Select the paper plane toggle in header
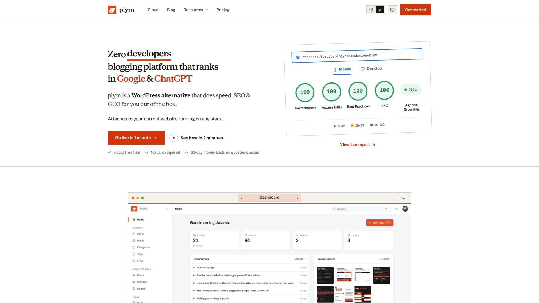The height and width of the screenshot is (303, 539). pos(371,10)
